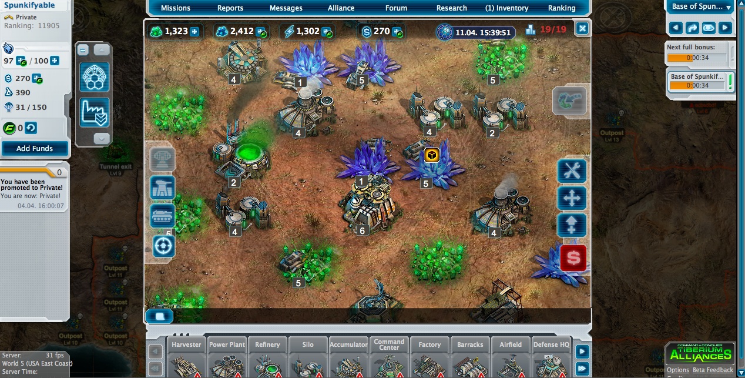
Task: Click the upgrade building arrow icon
Action: pos(572,226)
